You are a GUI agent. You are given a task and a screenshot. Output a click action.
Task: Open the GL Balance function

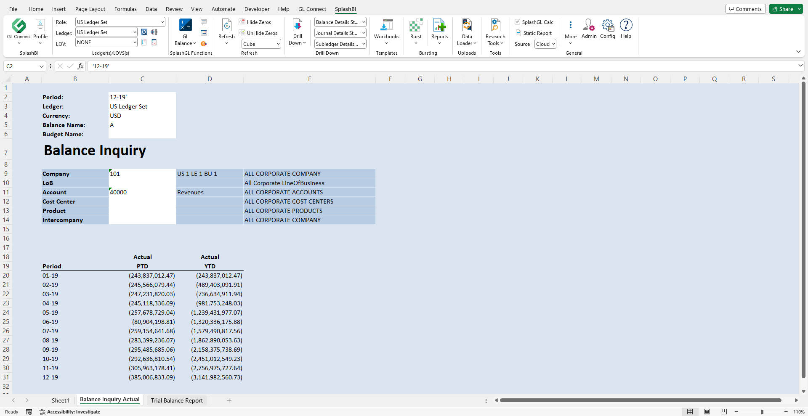pos(185,26)
